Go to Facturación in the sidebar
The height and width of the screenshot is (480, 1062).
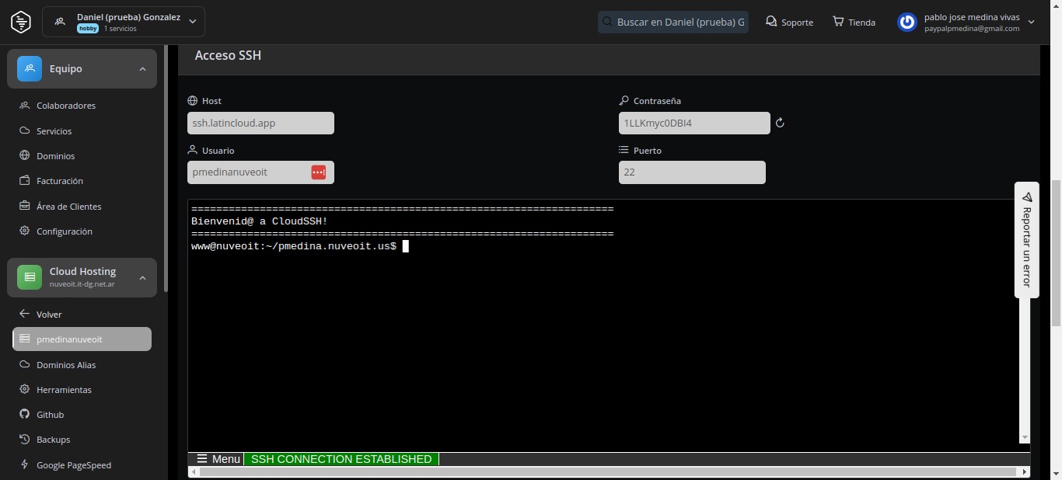(59, 181)
